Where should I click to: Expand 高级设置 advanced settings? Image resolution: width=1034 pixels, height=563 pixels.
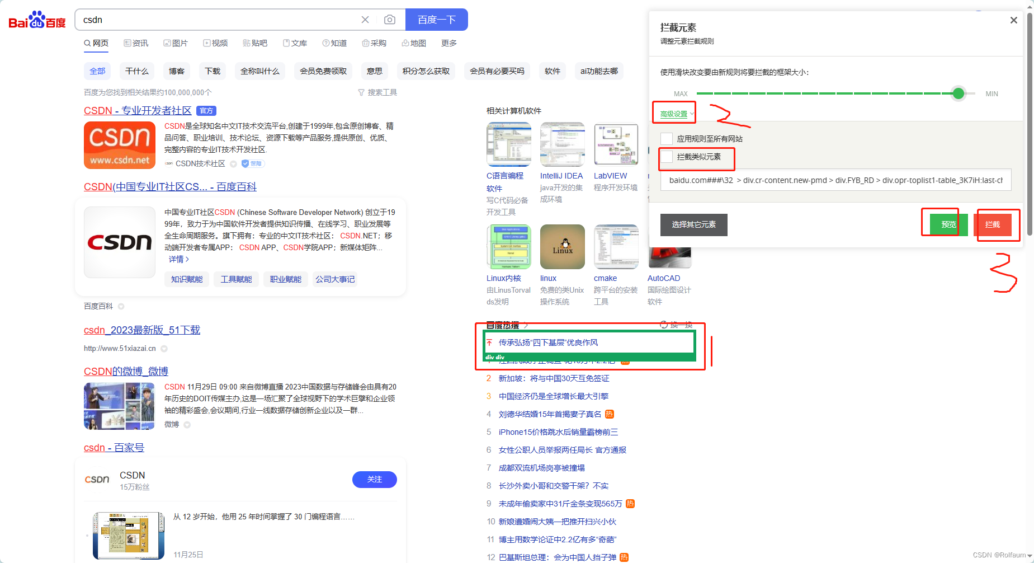tap(677, 114)
